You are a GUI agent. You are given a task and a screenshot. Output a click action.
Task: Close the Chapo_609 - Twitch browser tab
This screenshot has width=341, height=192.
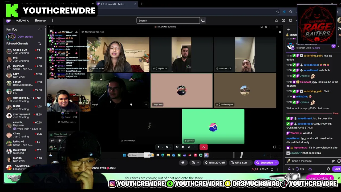[135, 4]
